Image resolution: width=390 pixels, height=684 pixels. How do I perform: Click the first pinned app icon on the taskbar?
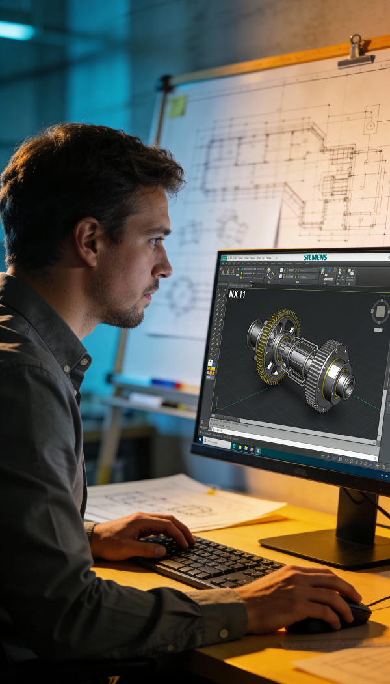click(x=235, y=445)
